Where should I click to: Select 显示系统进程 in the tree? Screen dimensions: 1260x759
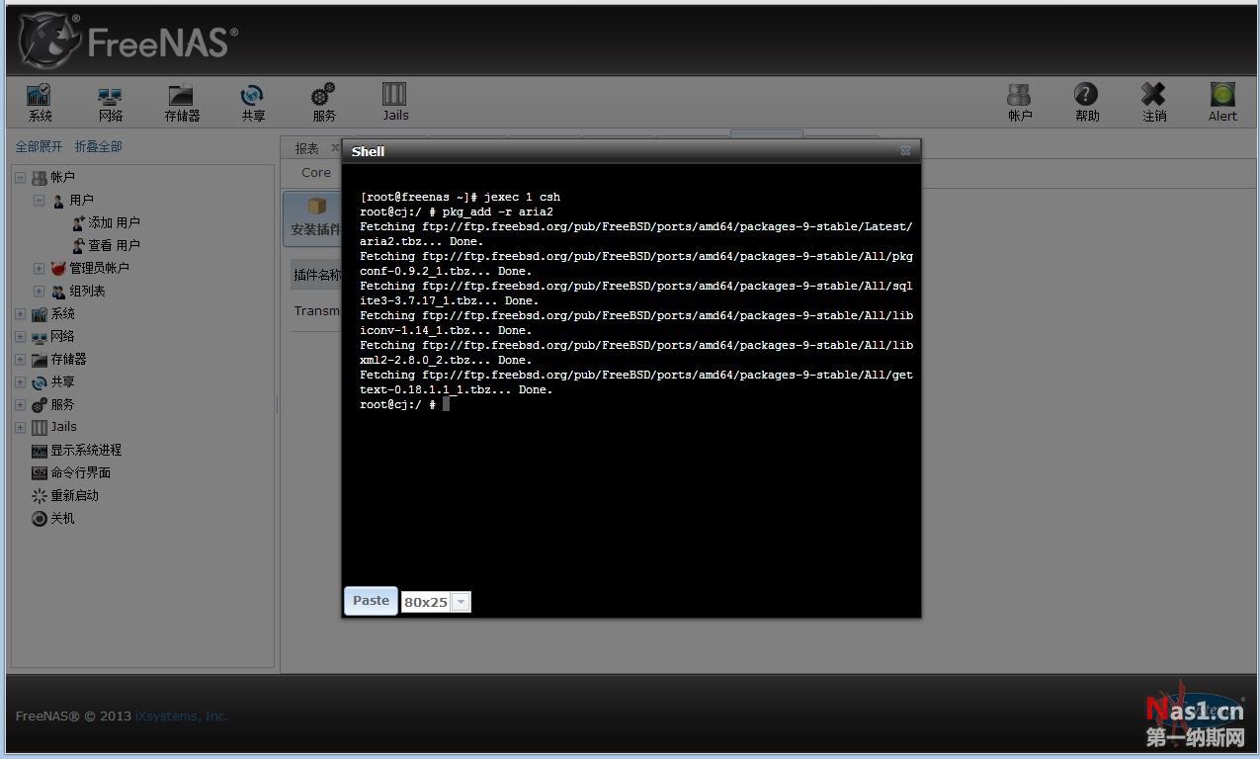click(86, 451)
